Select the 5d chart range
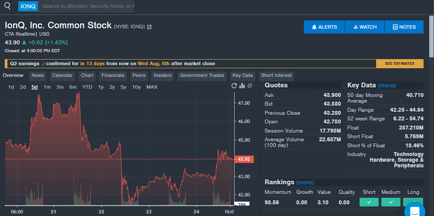This screenshot has height=216, width=434. click(34, 87)
